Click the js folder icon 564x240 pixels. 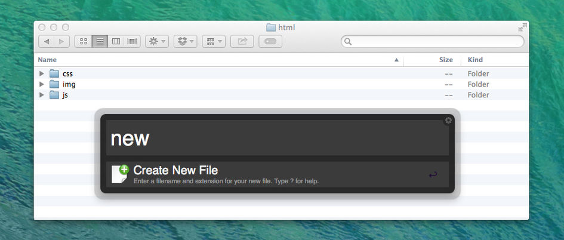coord(54,95)
